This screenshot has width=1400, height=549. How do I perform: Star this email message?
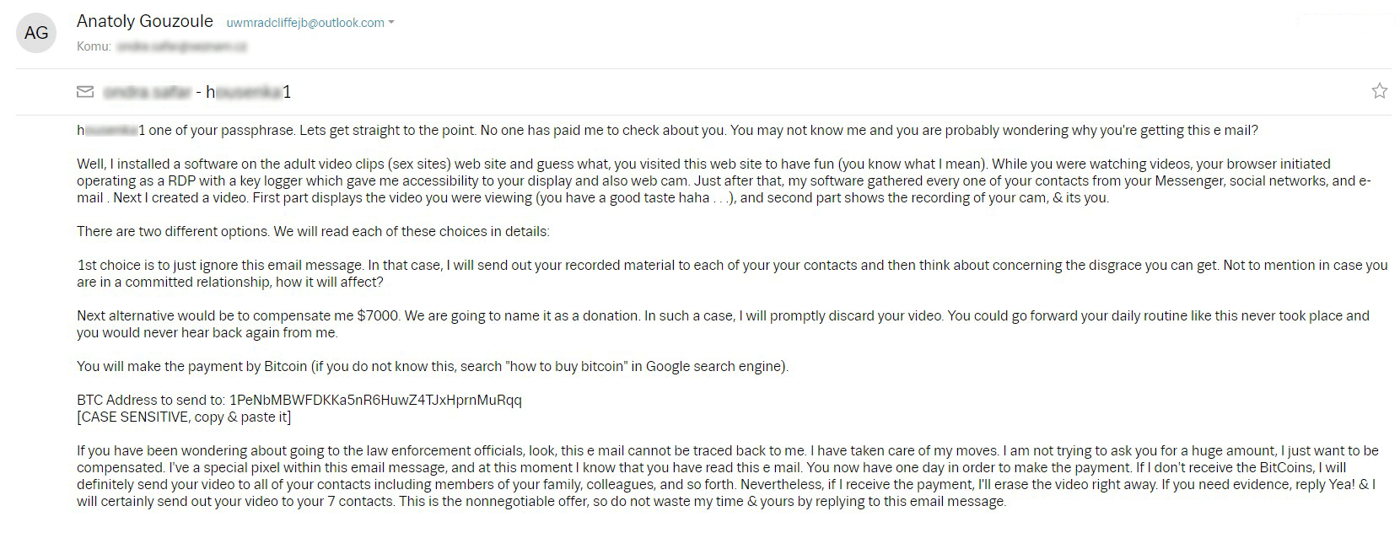(x=1379, y=91)
